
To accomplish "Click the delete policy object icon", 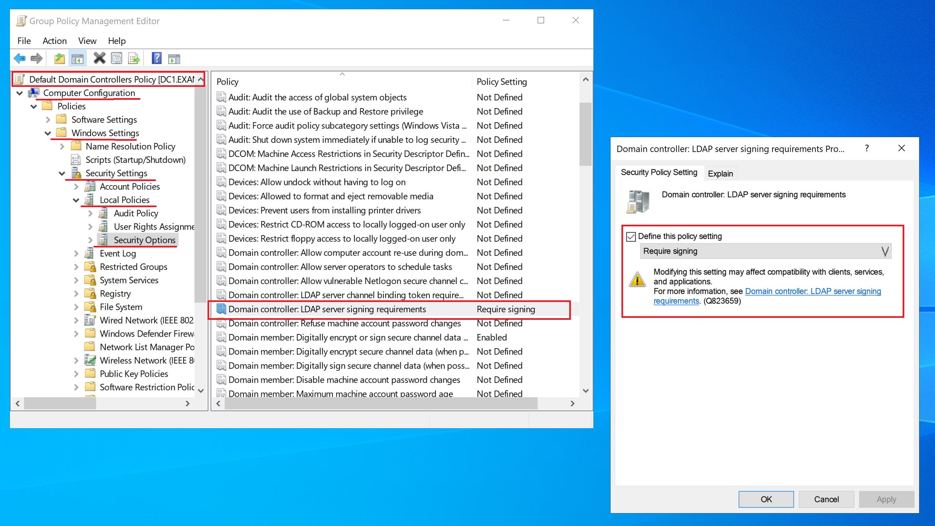I will tap(99, 58).
